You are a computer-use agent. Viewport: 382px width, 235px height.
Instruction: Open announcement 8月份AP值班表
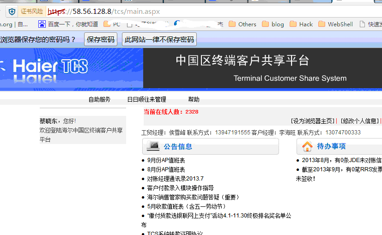166,170
